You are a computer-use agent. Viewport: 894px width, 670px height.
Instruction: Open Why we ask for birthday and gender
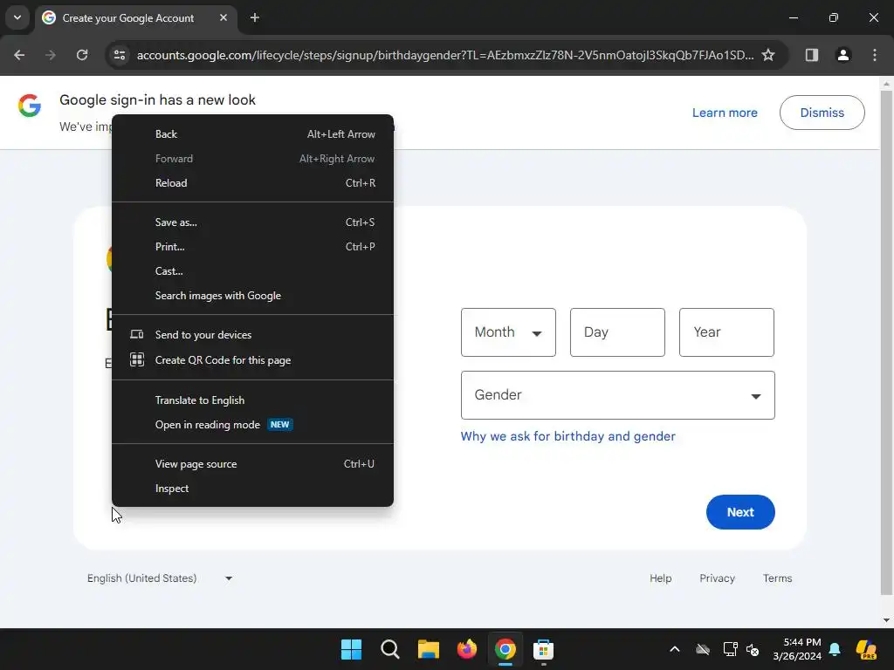pyautogui.click(x=567, y=436)
